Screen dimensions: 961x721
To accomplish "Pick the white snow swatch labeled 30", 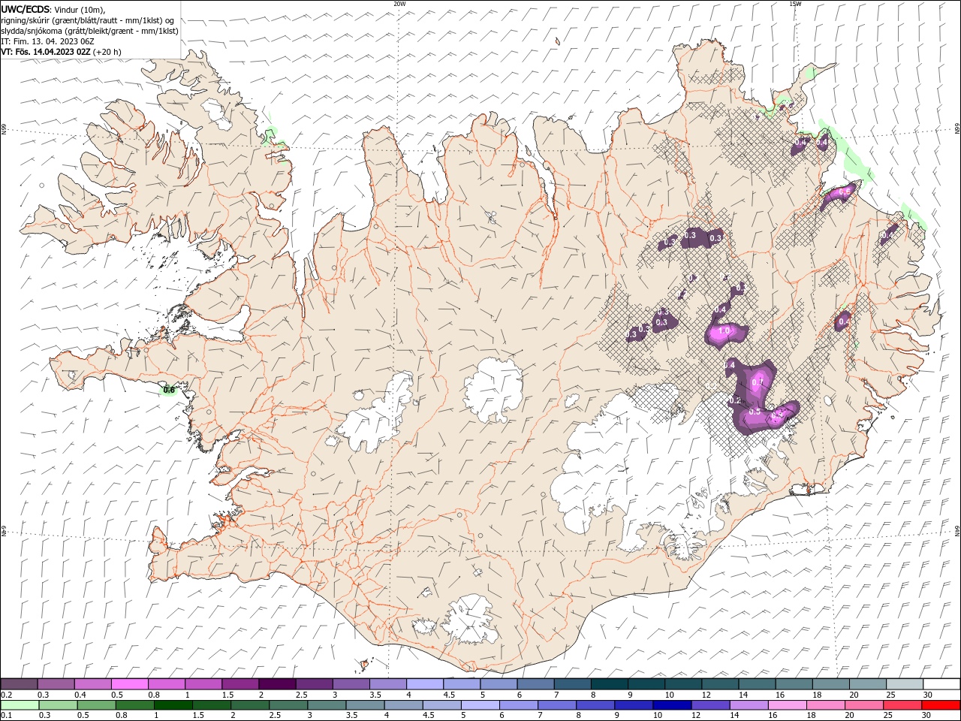I will click(x=941, y=684).
